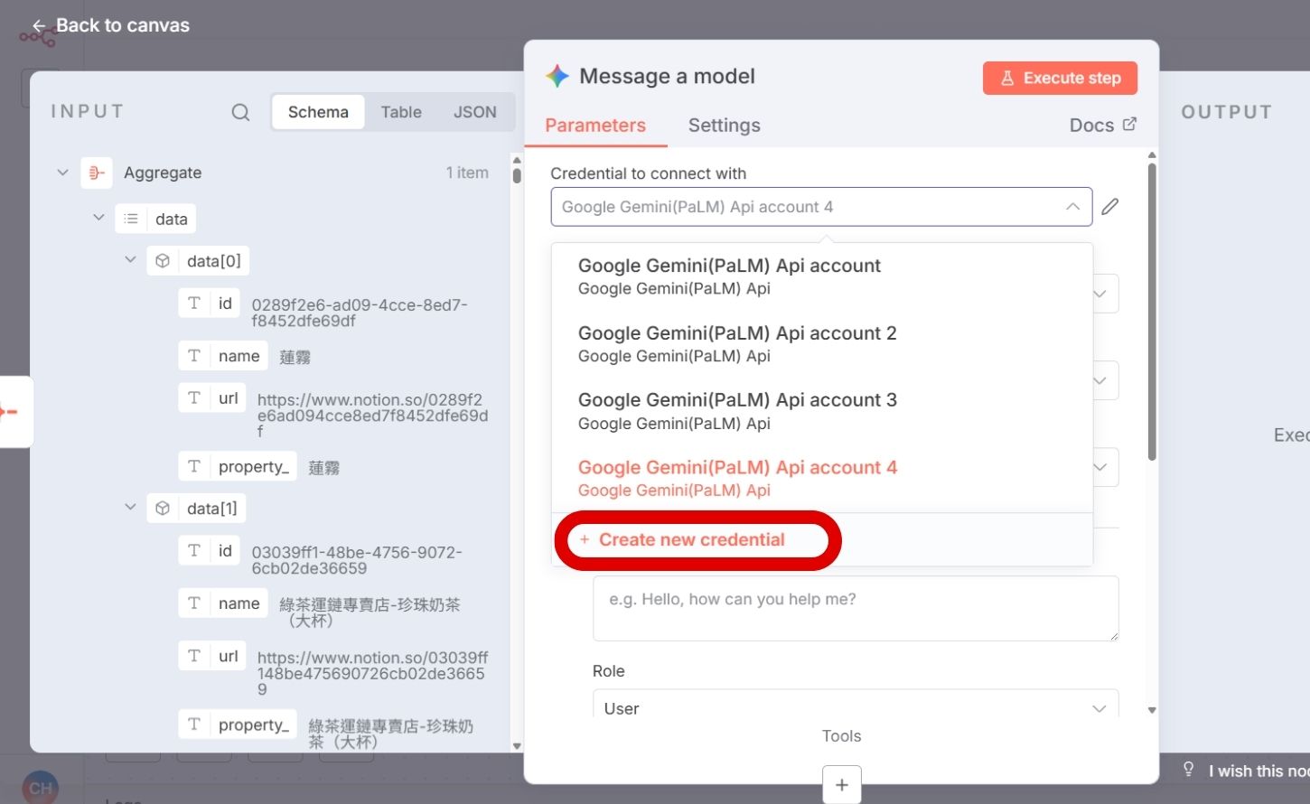
Task: Click the flask icon on Execute step
Action: pos(1007,78)
